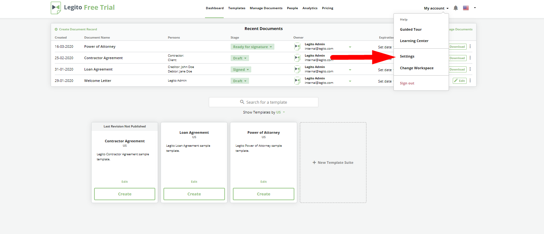Click Create under Loan Agreement template
544x234 pixels.
[194, 194]
